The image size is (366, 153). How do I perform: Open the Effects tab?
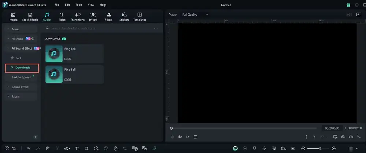click(93, 17)
